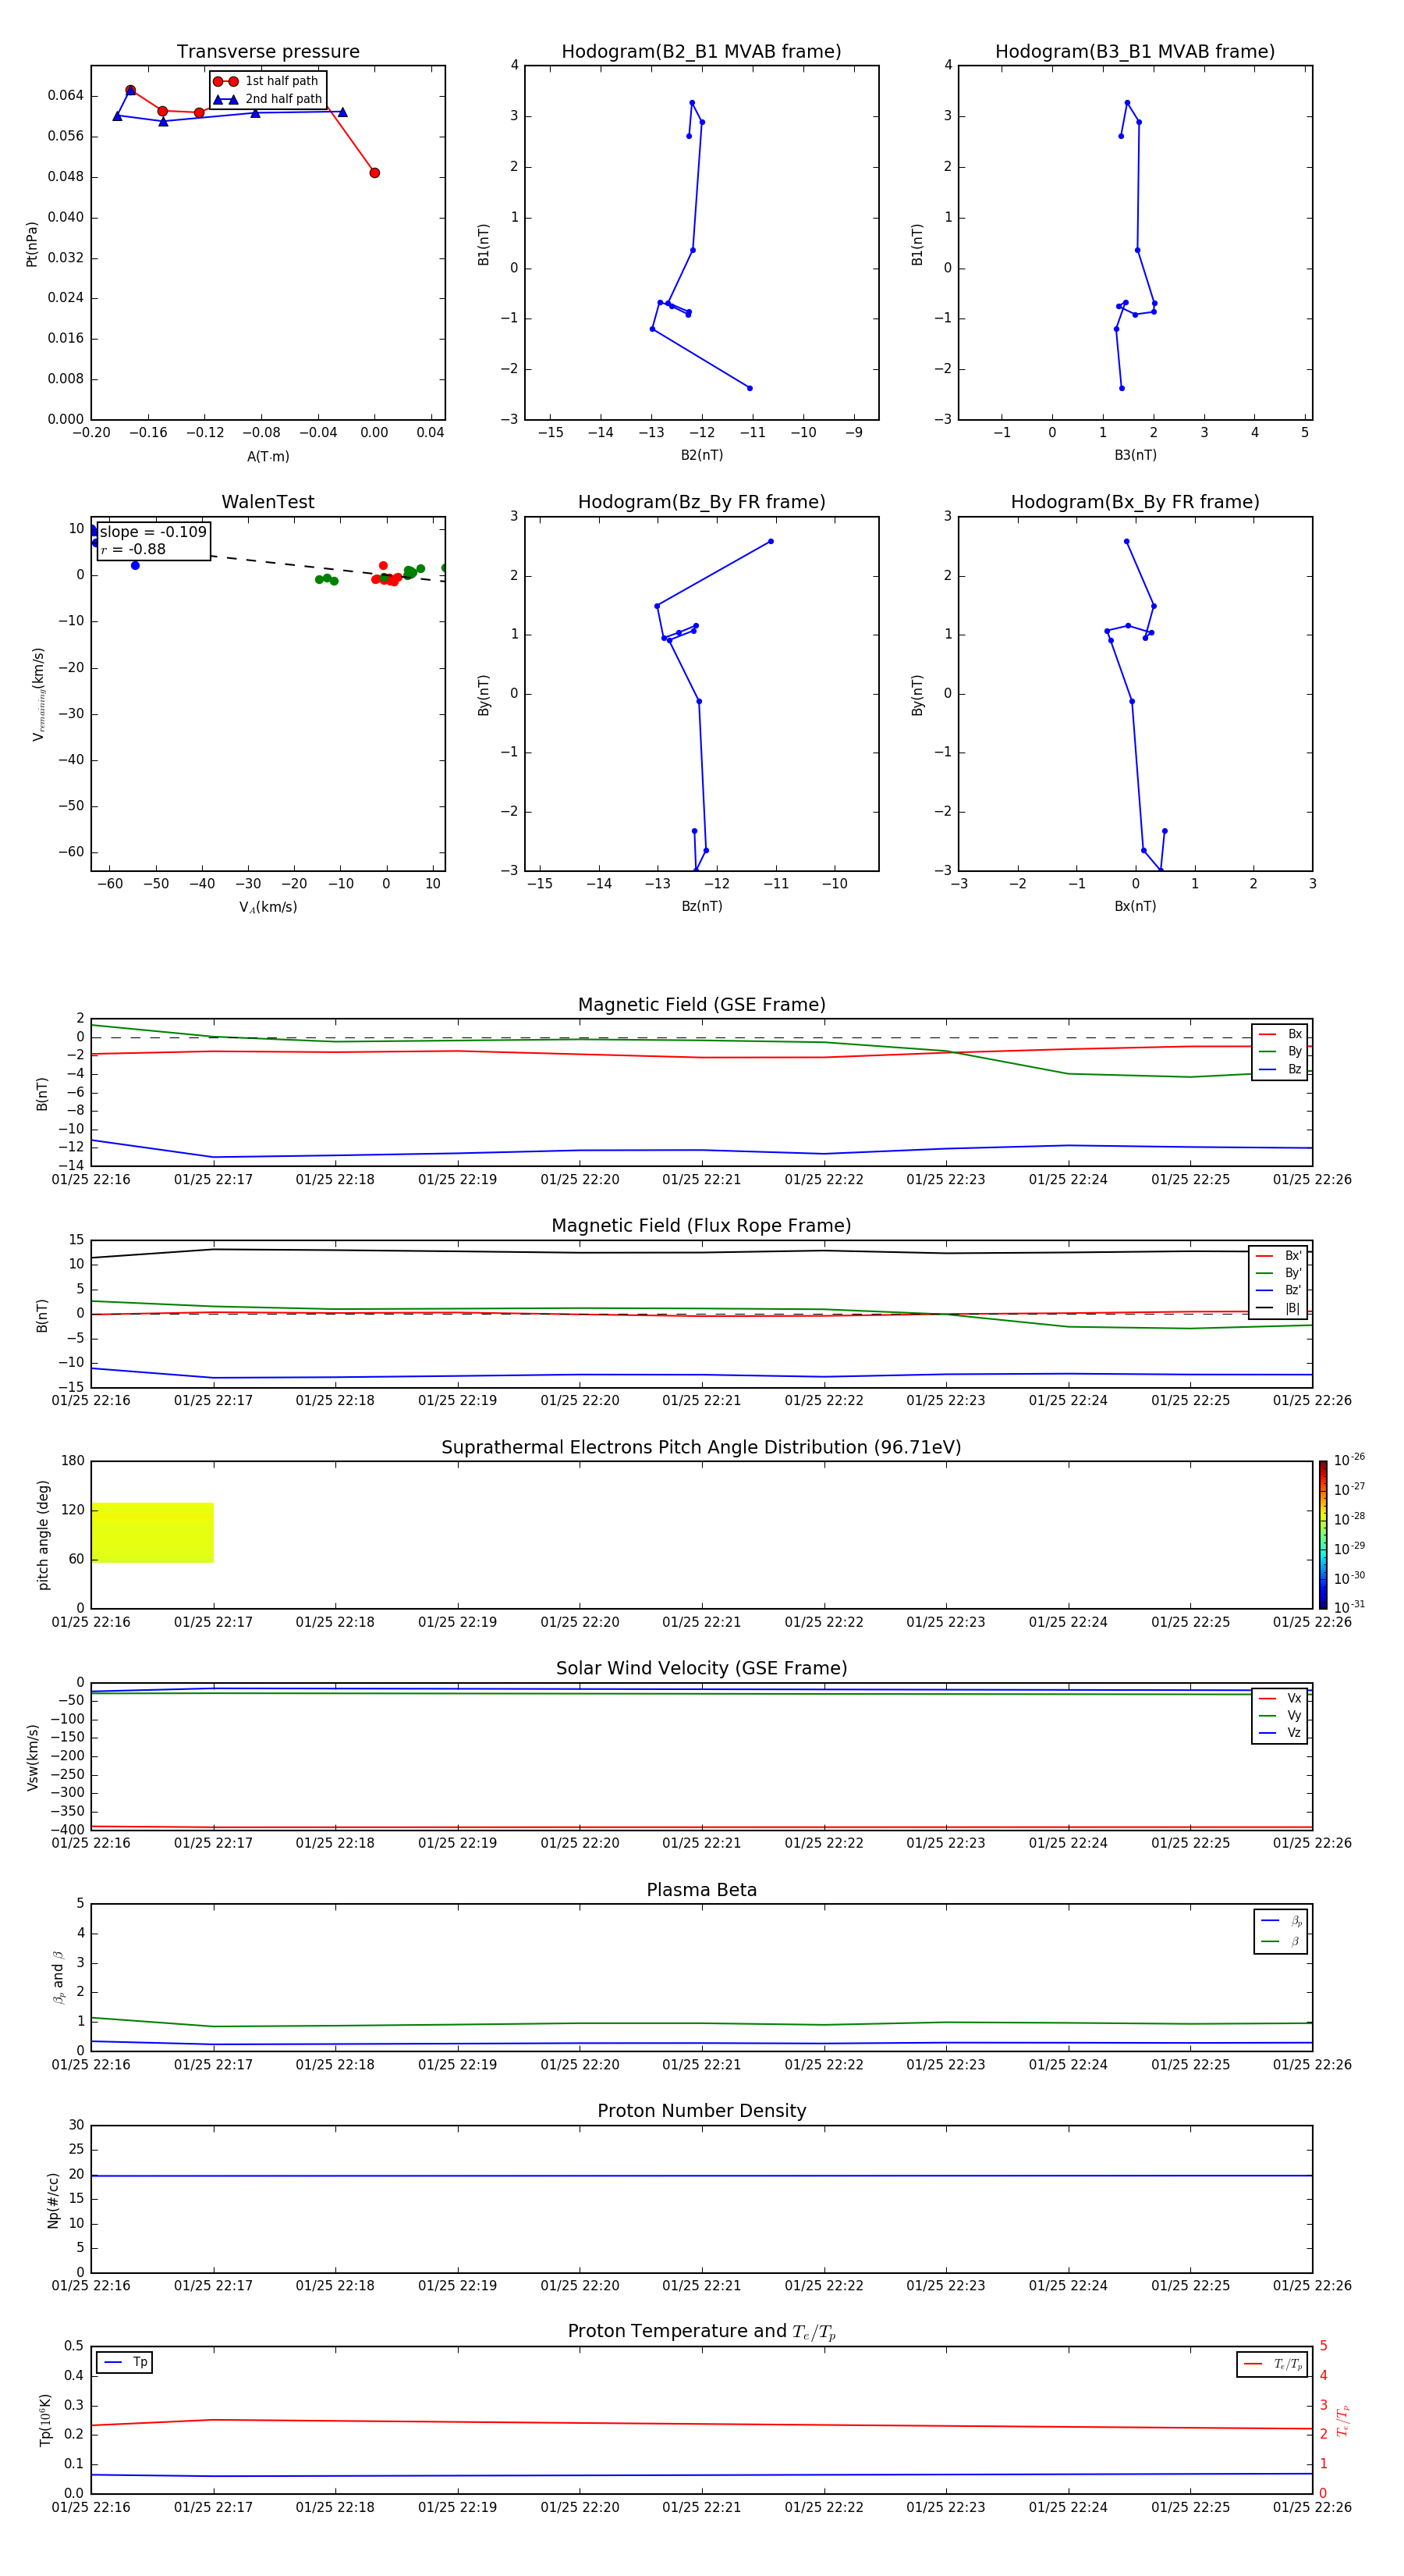The image size is (1404, 2576).
Task: Click the Te/Tp legend box in the temperature plot
Action: [1272, 2364]
